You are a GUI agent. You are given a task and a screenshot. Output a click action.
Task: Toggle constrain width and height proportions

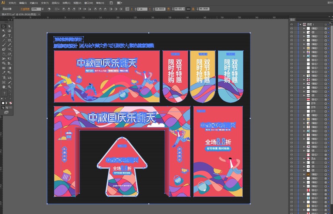[188, 9]
